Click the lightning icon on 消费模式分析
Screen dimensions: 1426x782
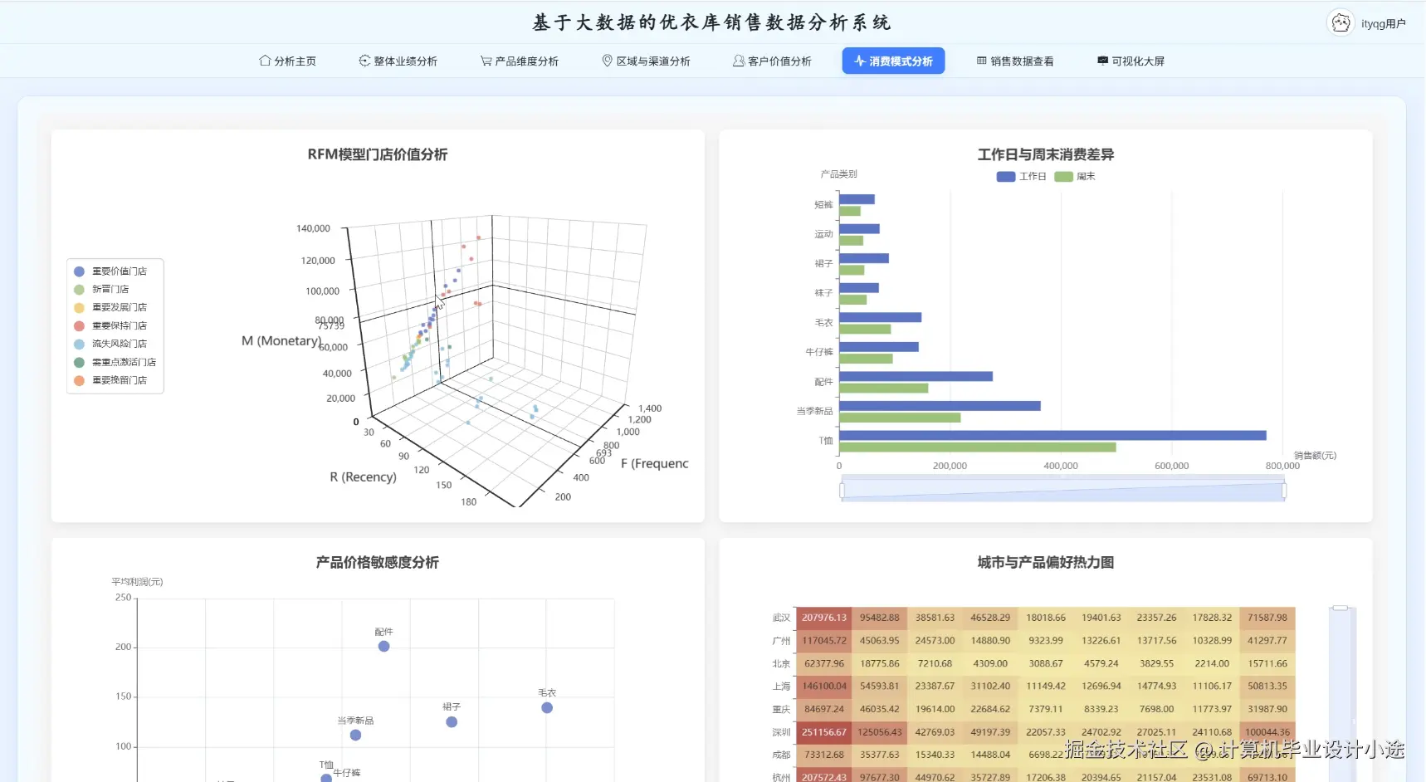click(x=858, y=61)
